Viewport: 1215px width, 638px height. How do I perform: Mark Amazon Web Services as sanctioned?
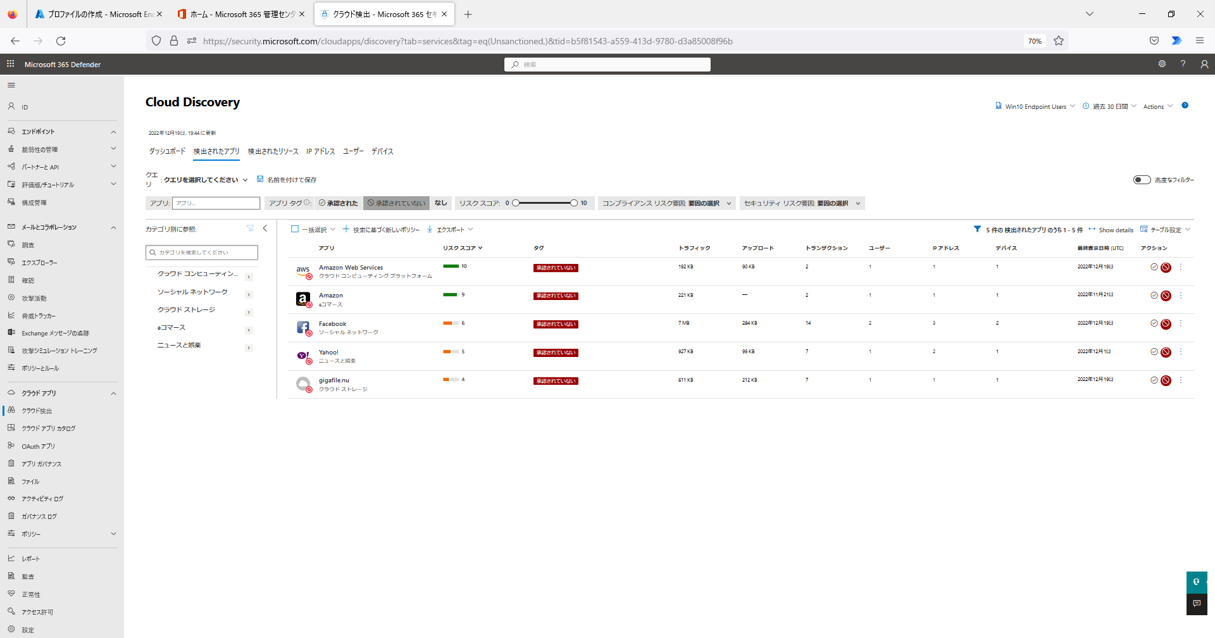(1154, 267)
